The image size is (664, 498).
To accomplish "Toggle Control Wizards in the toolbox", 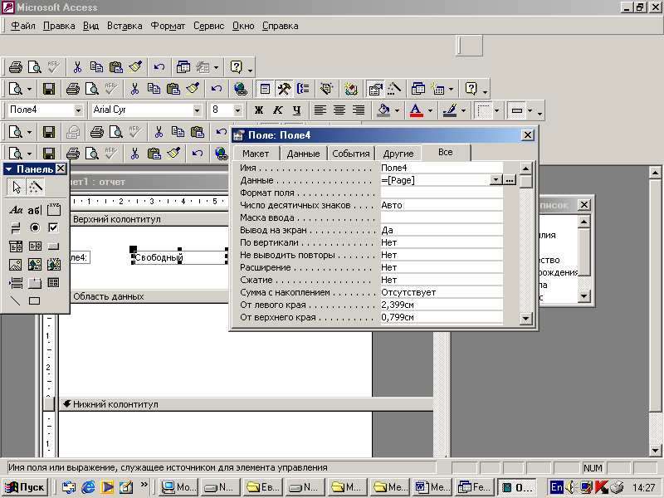I will pos(35,188).
